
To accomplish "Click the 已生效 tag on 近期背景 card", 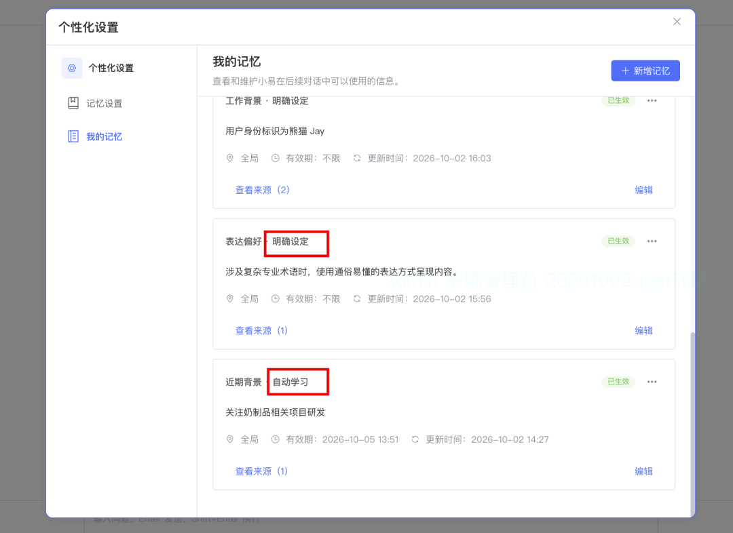I will 618,382.
